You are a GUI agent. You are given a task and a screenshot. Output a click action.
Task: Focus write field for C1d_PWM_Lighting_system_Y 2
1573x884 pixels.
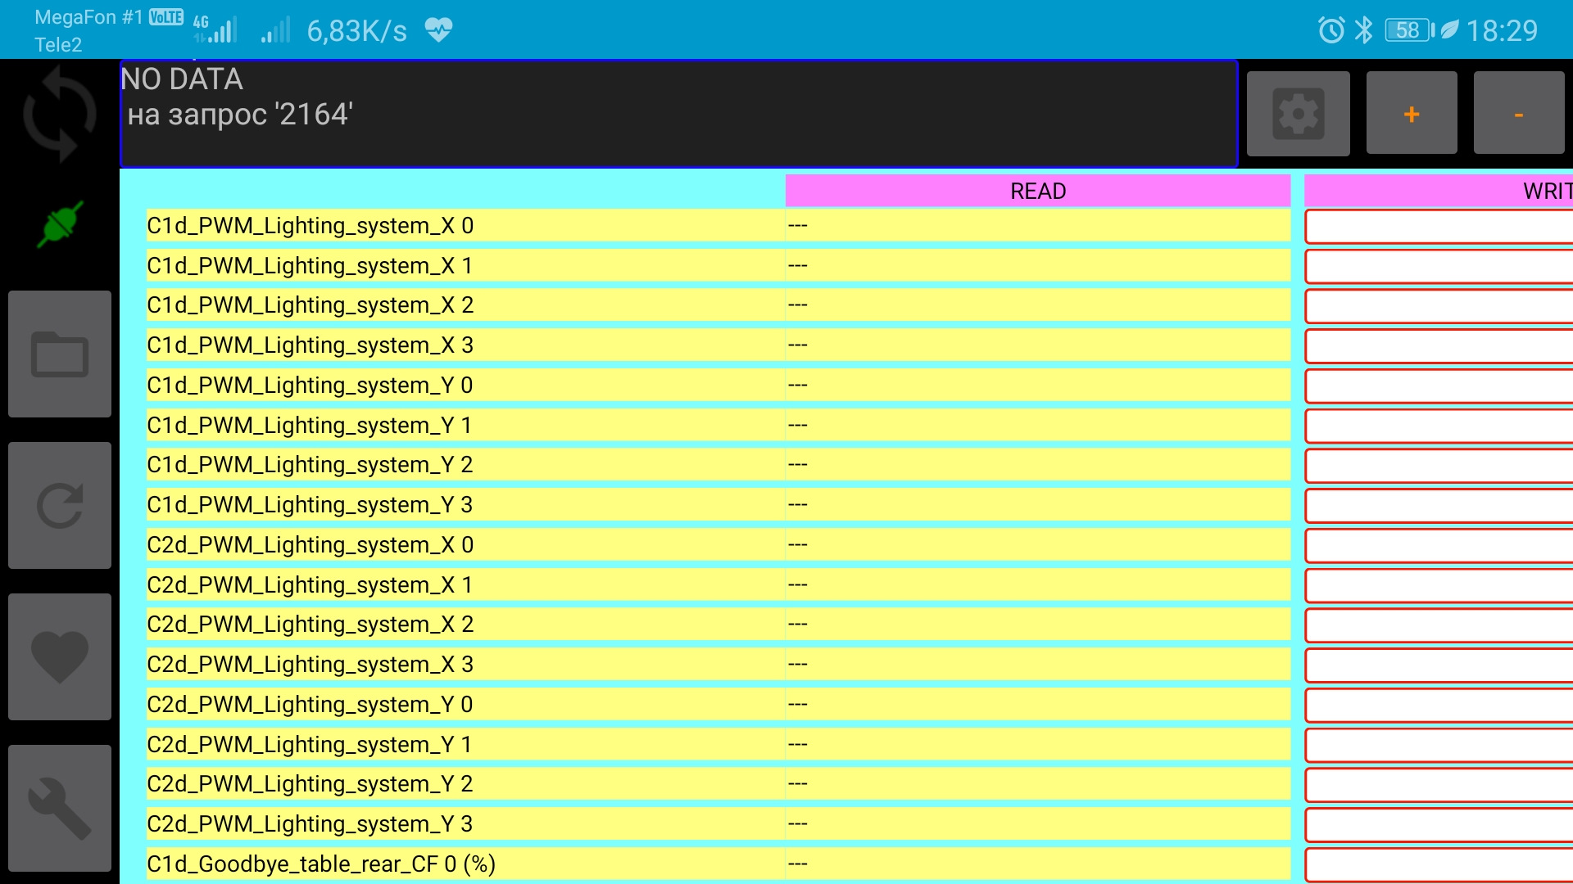(1439, 466)
